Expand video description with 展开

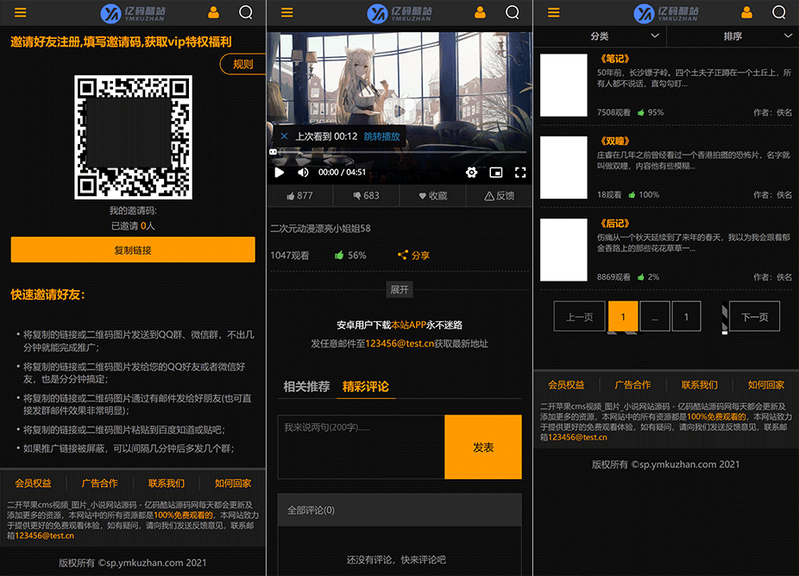tap(399, 290)
